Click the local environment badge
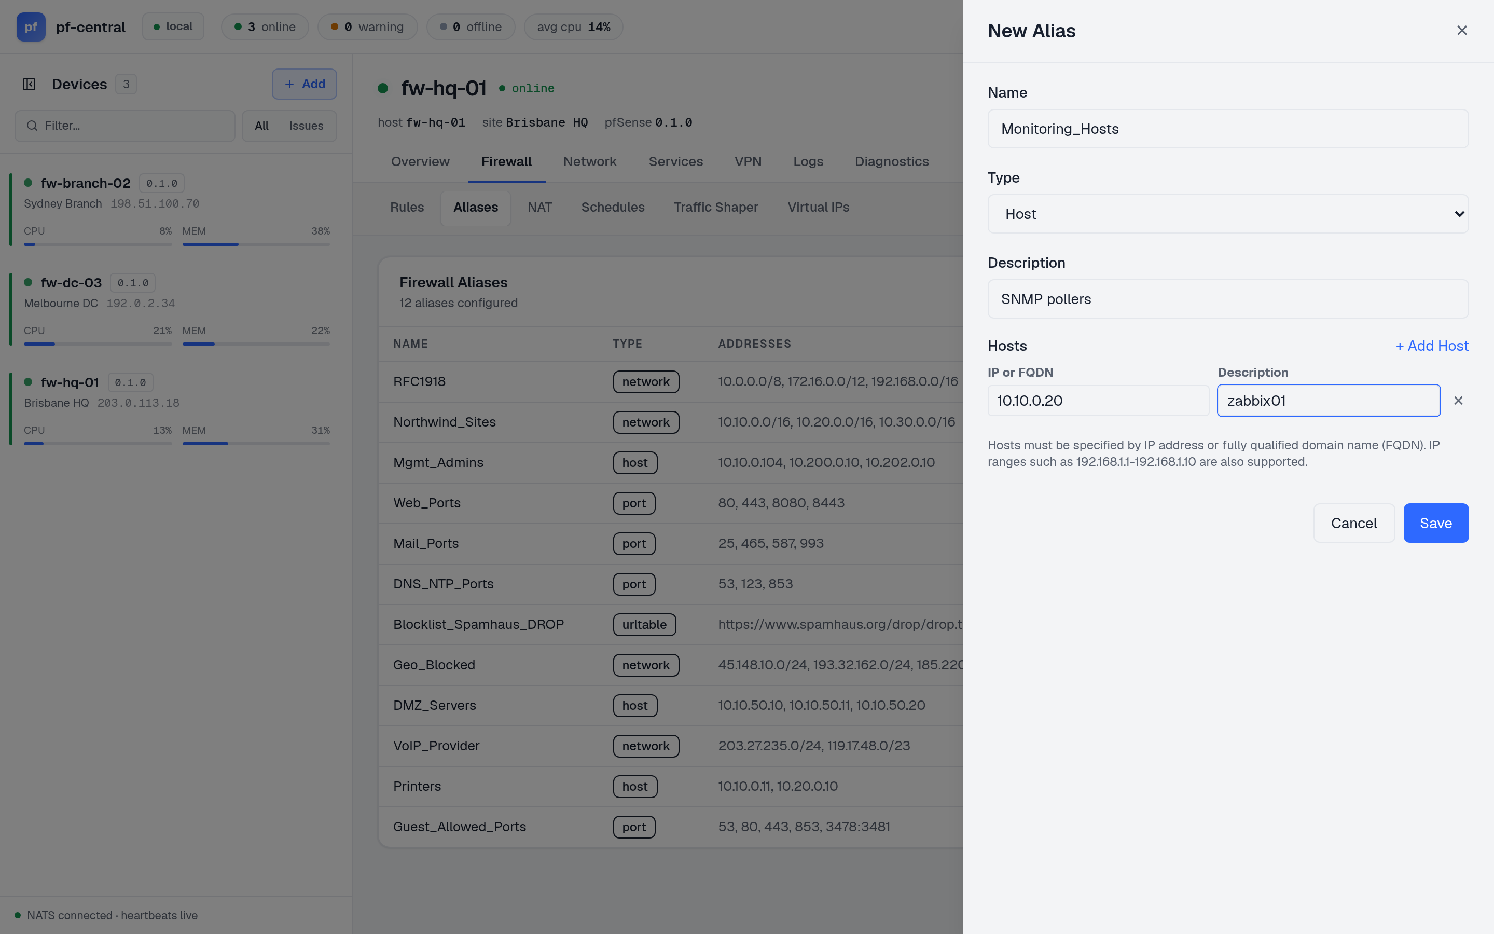 173,26
